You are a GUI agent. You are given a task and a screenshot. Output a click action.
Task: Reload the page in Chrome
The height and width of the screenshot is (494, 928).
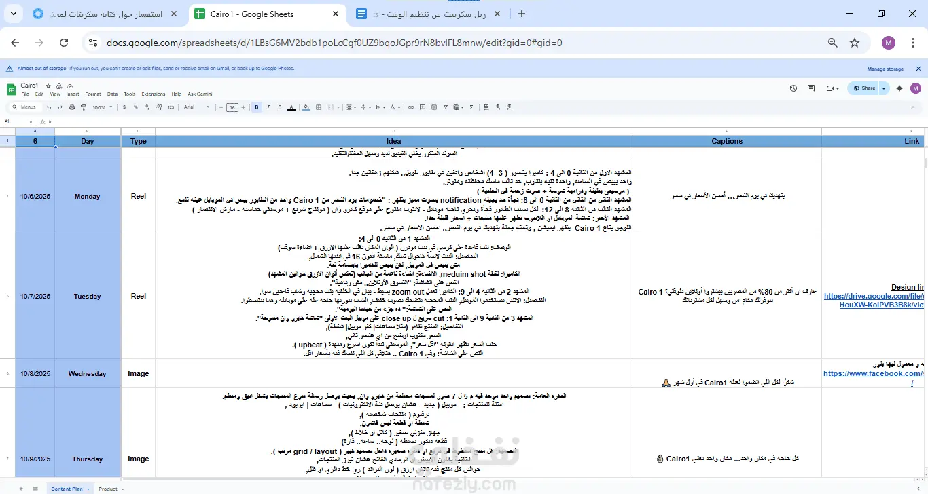pyautogui.click(x=64, y=43)
